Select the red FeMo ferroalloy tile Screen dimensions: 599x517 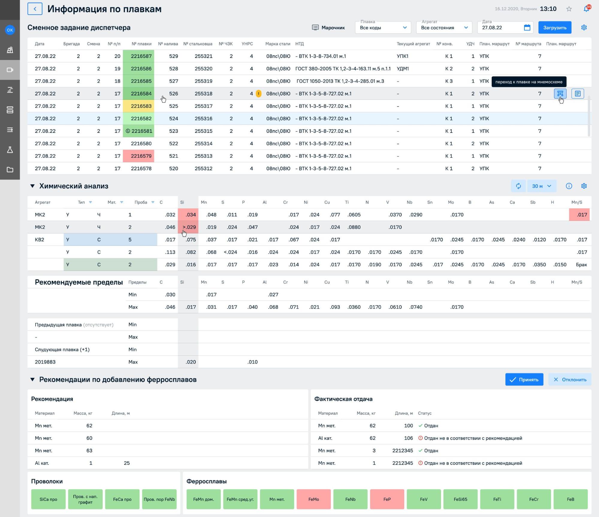pyautogui.click(x=313, y=499)
